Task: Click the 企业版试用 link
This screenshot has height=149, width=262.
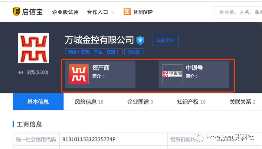Action: coord(65,12)
